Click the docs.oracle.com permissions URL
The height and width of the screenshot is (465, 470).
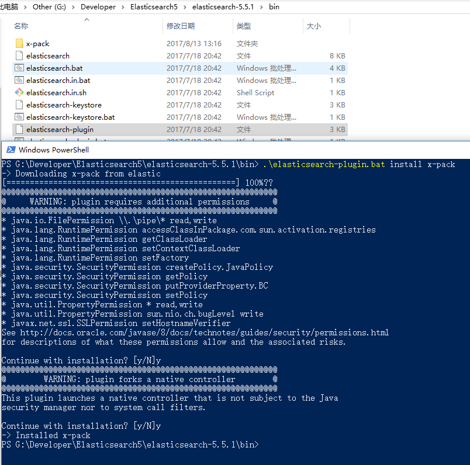coord(205,332)
